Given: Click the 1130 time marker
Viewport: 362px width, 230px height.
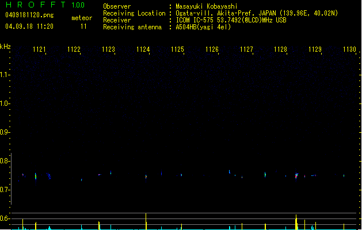Looking at the screenshot, I should [x=349, y=49].
